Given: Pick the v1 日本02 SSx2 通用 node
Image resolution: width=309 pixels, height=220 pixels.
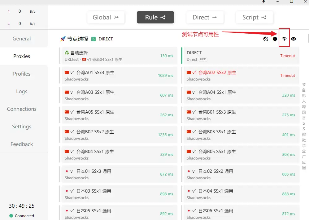Looking at the screenshot, I should pyautogui.click(x=240, y=174).
